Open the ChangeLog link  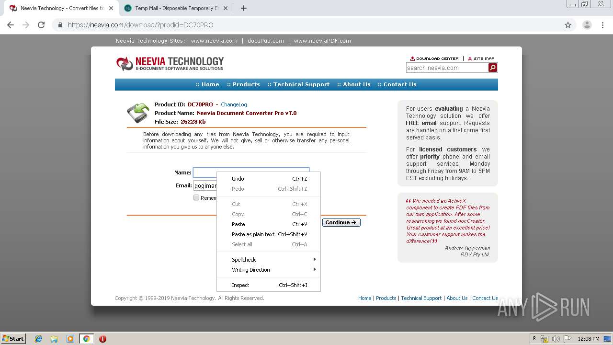pyautogui.click(x=234, y=104)
